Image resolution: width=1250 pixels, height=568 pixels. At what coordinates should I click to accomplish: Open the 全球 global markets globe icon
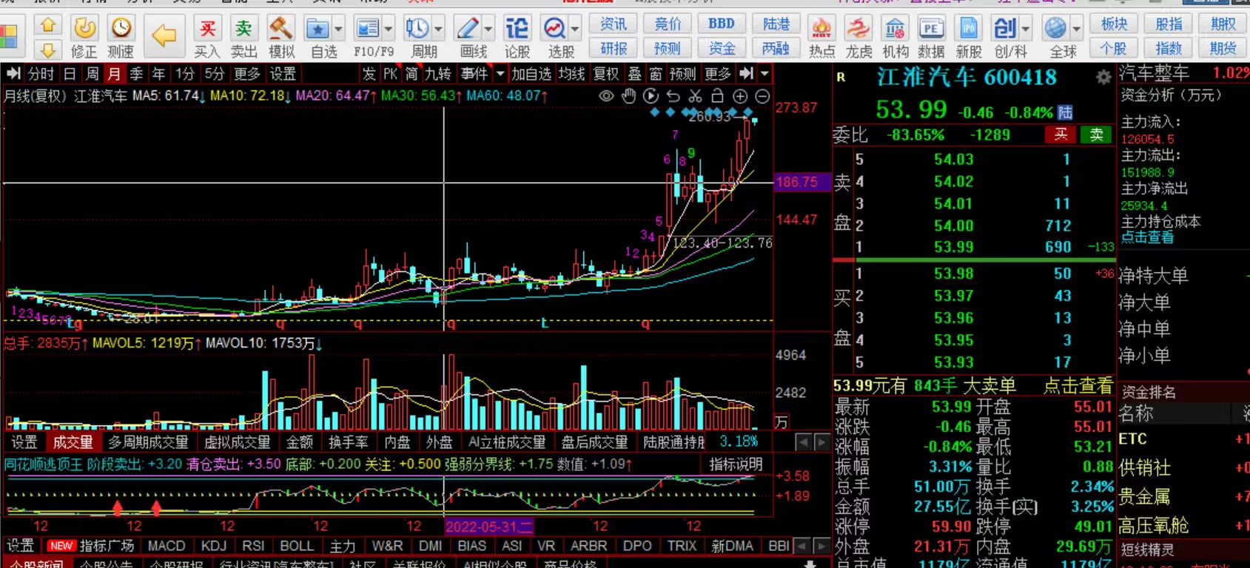(x=1055, y=29)
